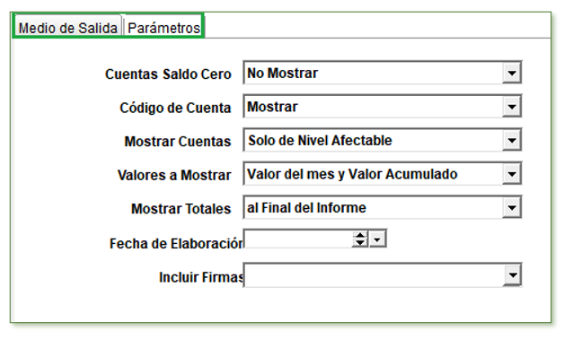
Task: Click the Mostrar Totales label
Action: 181,209
